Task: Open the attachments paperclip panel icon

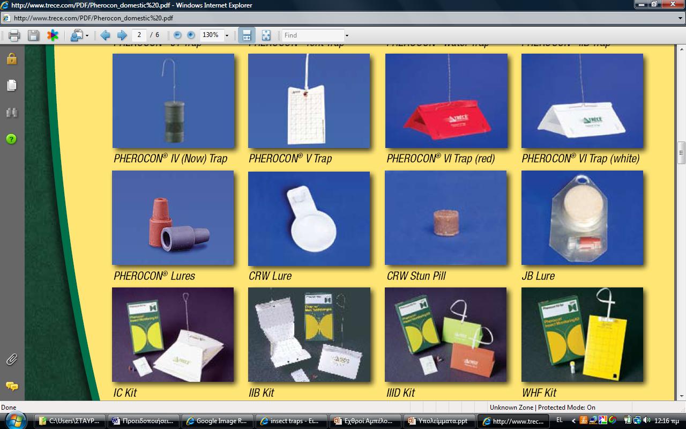Action: (x=12, y=360)
